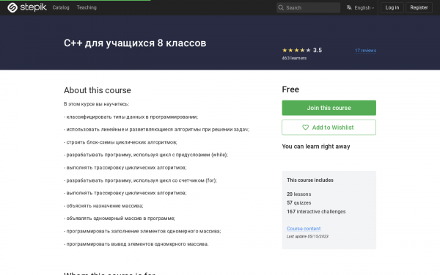Click the language translate icon
Image resolution: width=440 pixels, height=275 pixels.
coord(349,7)
